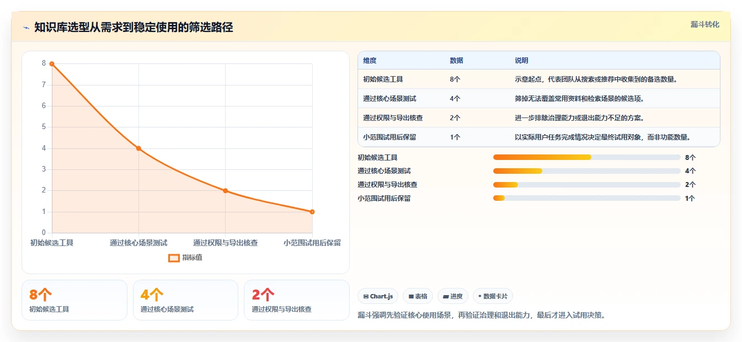Image resolution: width=742 pixels, height=342 pixels.
Task: Click the title 知识库选型从需求到稳定使用的筛选路径
Action: click(x=134, y=28)
